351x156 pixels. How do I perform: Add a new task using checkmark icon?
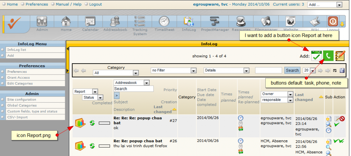tap(317, 56)
